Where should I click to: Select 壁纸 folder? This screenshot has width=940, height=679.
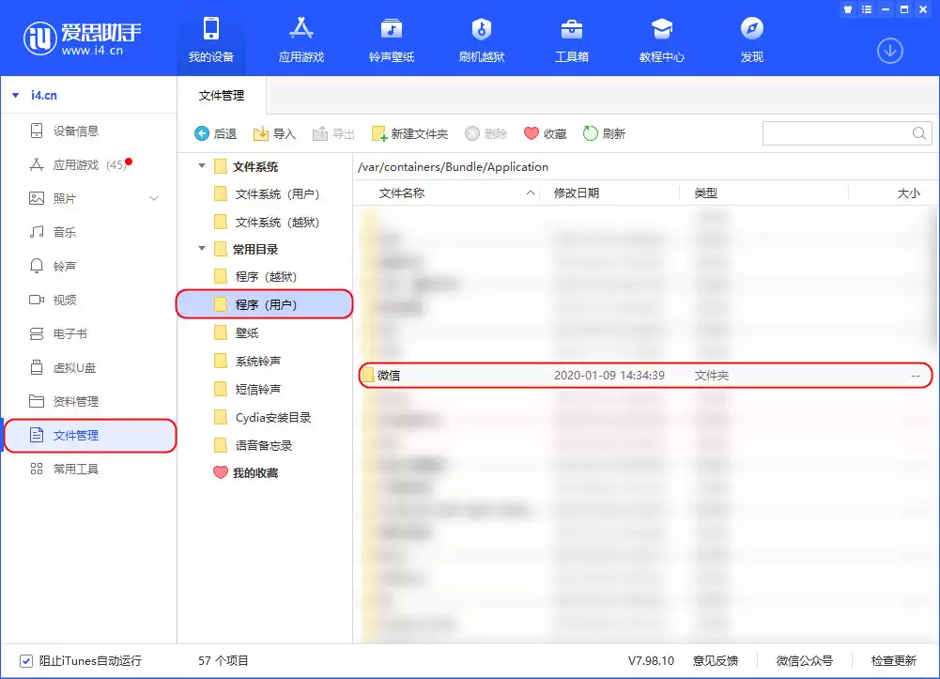tap(237, 332)
